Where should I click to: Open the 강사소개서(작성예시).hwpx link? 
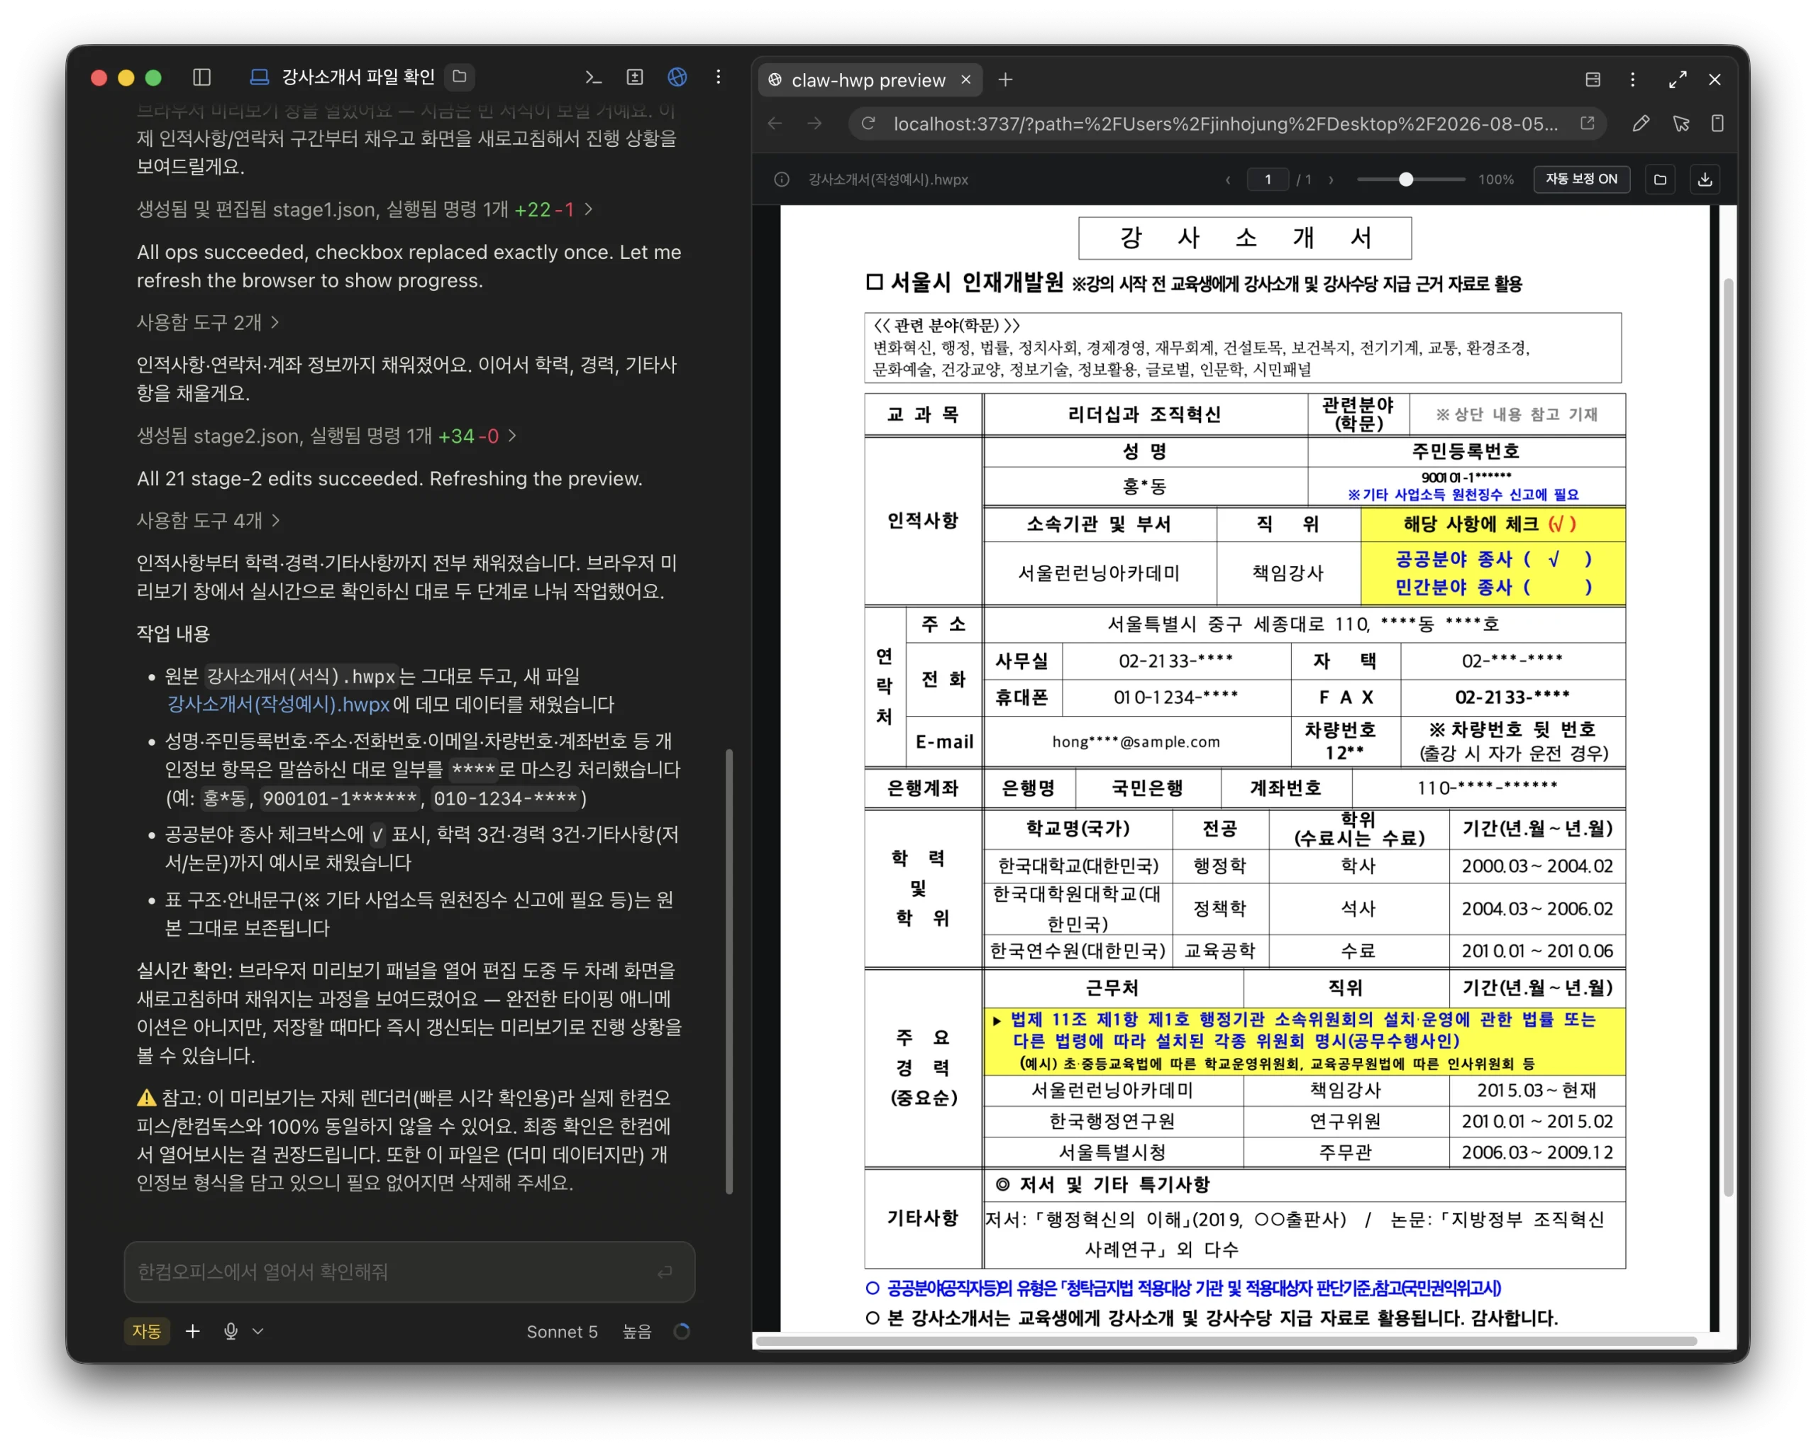click(x=278, y=705)
